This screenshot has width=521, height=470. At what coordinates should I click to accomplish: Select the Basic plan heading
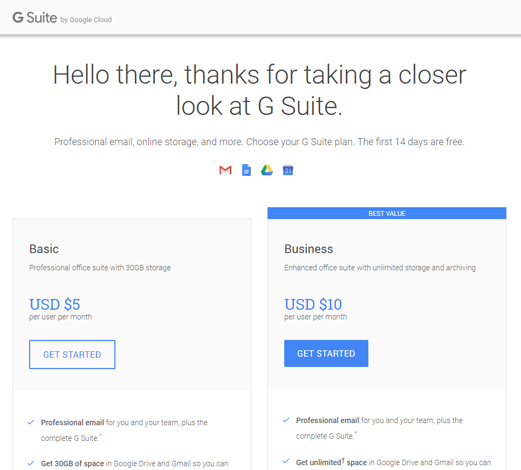(x=44, y=249)
